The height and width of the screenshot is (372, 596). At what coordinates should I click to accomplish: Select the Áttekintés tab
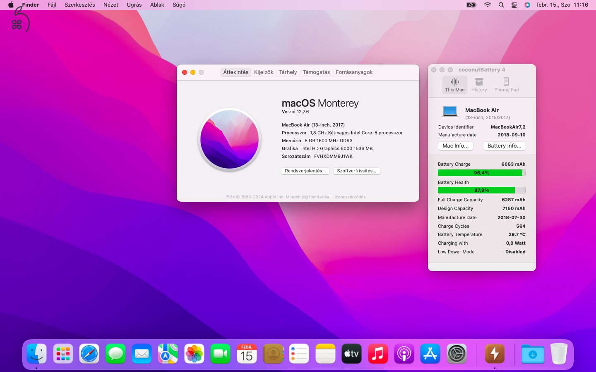point(236,72)
